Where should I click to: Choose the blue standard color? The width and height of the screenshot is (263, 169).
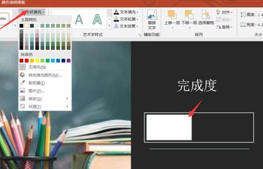tap(58, 61)
